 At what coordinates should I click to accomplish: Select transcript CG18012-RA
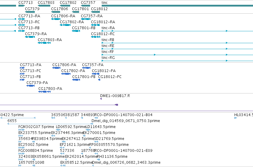95,25
